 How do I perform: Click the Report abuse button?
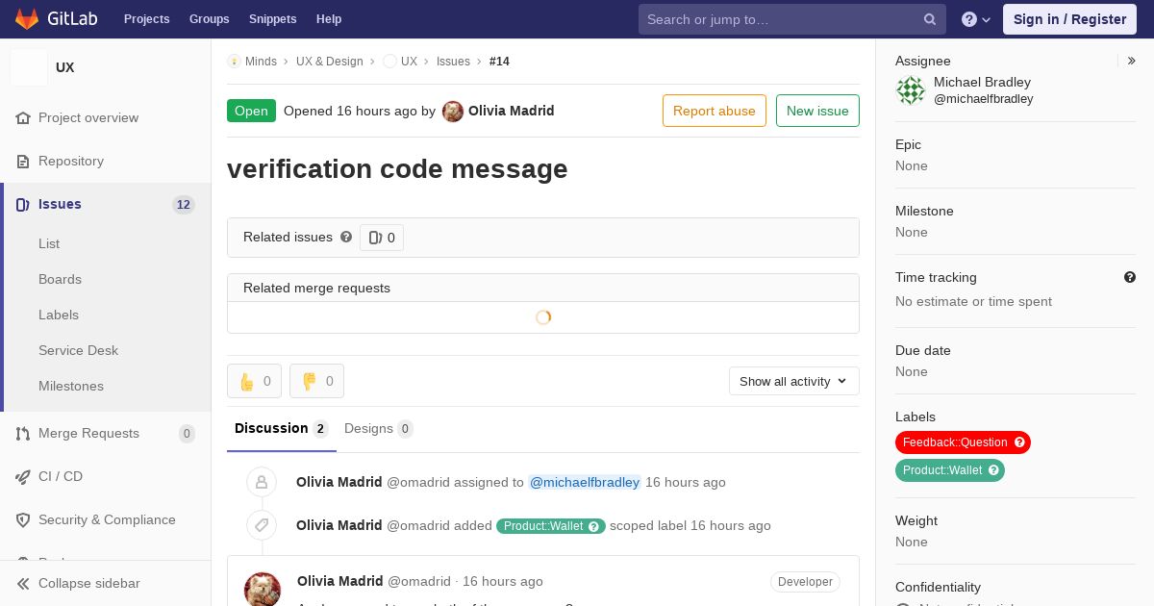click(715, 111)
